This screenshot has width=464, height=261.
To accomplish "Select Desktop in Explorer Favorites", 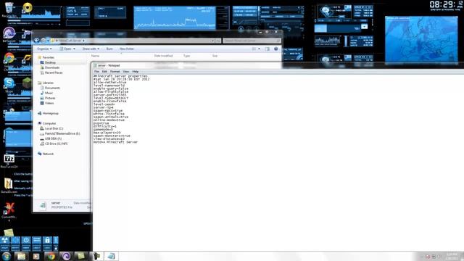I will tap(50, 62).
